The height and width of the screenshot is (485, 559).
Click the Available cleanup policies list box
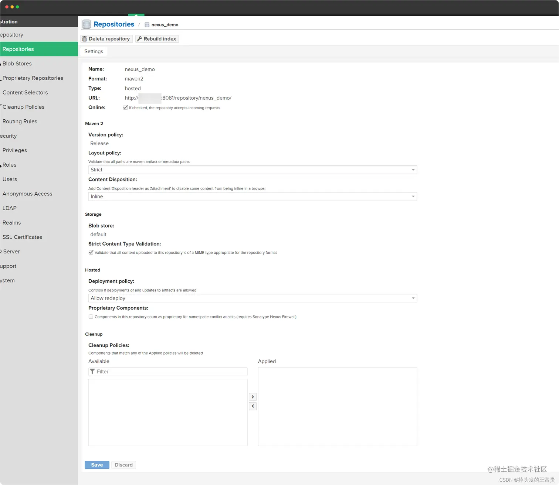168,413
